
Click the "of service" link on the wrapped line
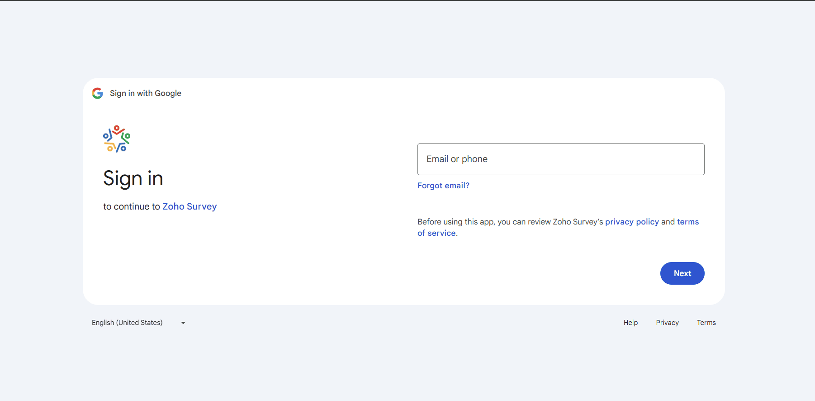coord(436,233)
